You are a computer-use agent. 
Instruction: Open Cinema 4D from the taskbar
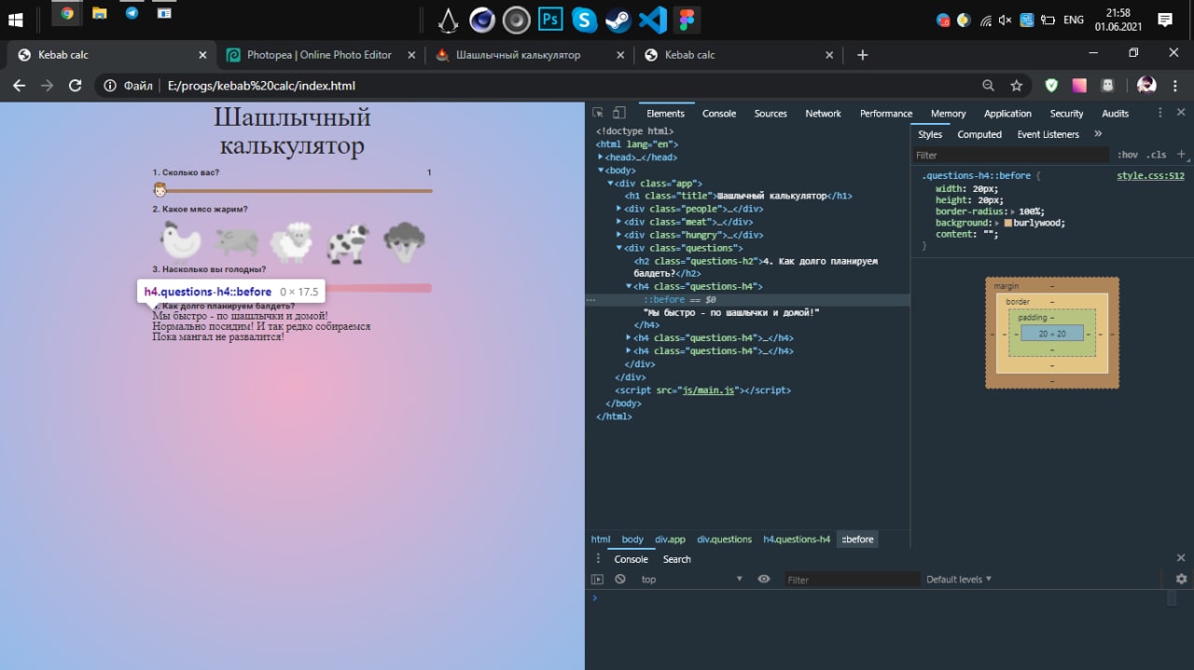[x=482, y=19]
